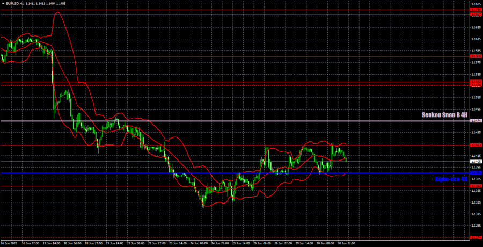The height and width of the screenshot is (247, 483).
Task: Click the white current price tag 1.1405
Action: [476, 161]
